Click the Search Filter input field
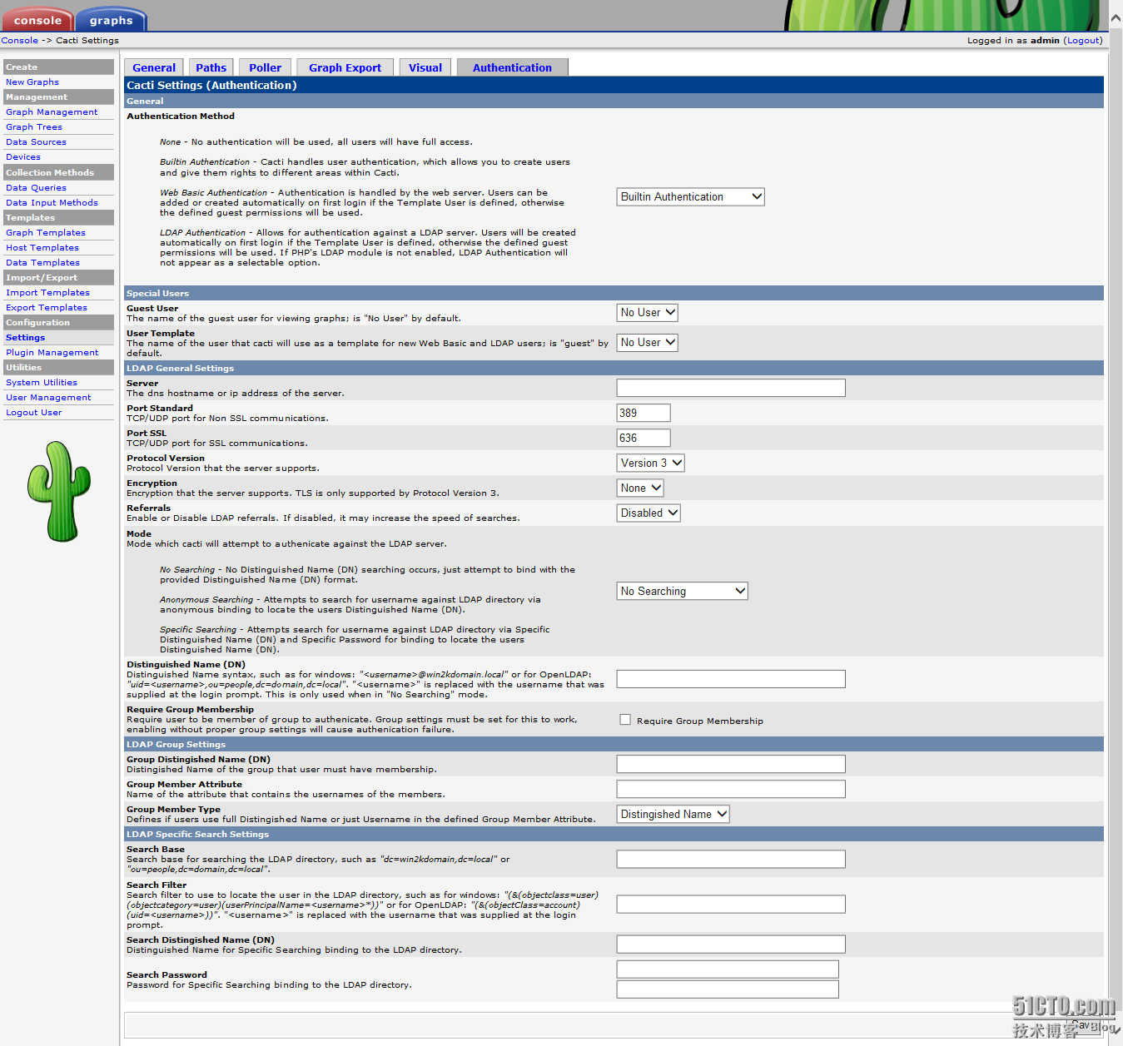Viewport: 1123px width, 1046px height. tap(731, 904)
